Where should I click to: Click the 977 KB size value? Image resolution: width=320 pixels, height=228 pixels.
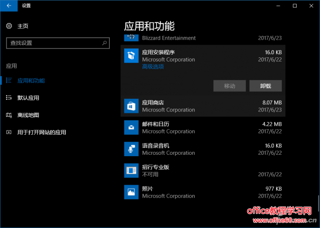pyautogui.click(x=274, y=189)
